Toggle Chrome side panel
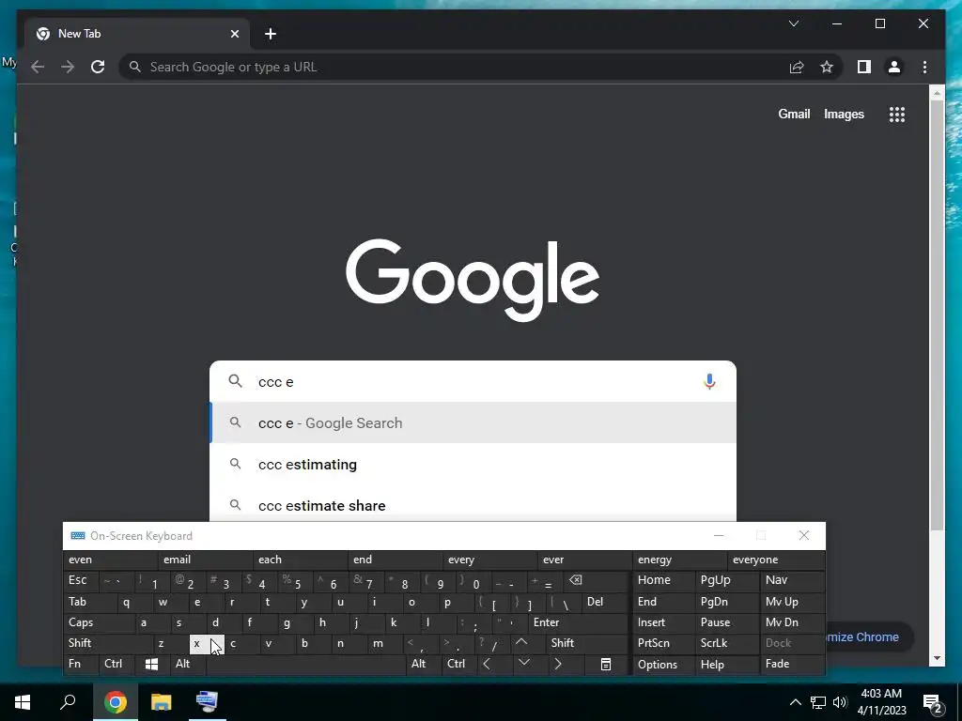This screenshot has height=721, width=962. click(x=864, y=67)
